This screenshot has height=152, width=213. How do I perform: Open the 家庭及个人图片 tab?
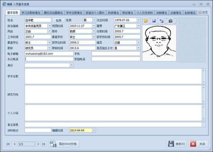point(95,13)
